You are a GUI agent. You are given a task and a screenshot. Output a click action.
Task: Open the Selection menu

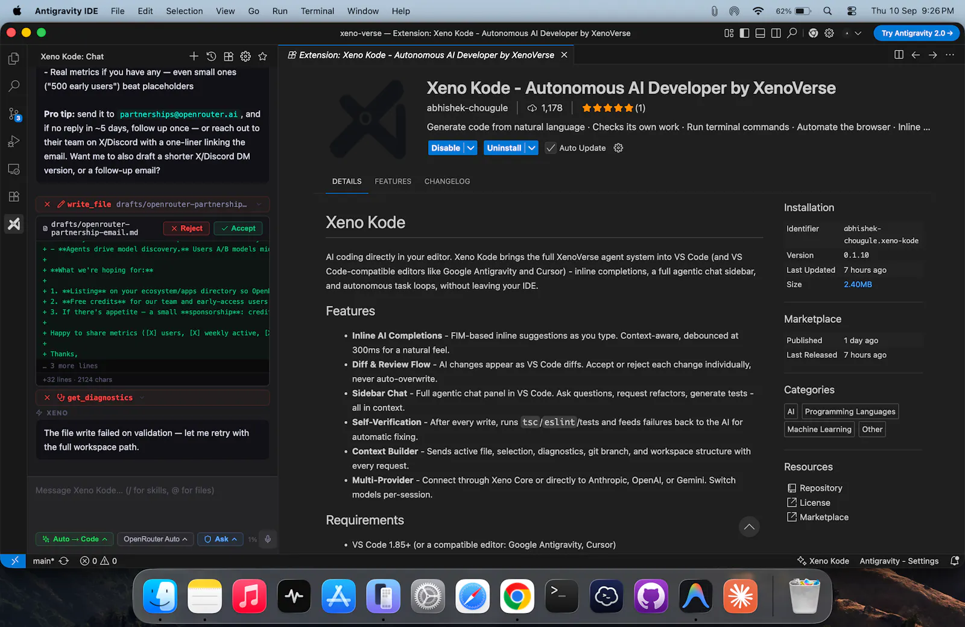click(x=185, y=11)
